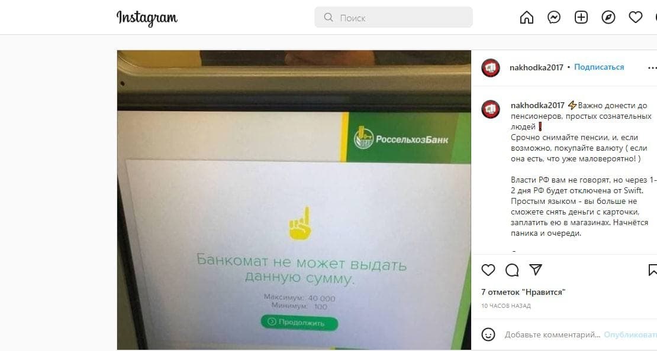
Task: Focus the Поиск search field
Action: 394,18
